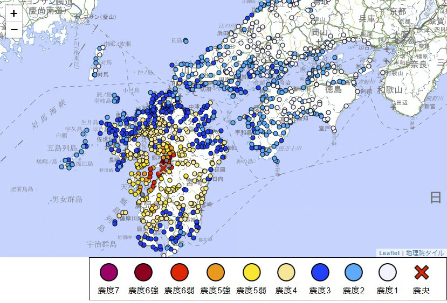Viewport: 447px width, 303px height.
Task: Zoom out with the minus button
Action: pyautogui.click(x=14, y=30)
